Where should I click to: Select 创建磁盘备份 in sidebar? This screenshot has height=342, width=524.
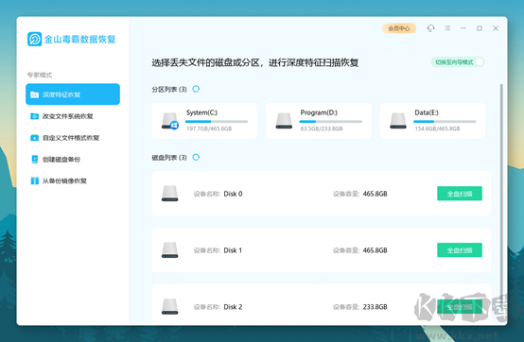click(x=73, y=159)
